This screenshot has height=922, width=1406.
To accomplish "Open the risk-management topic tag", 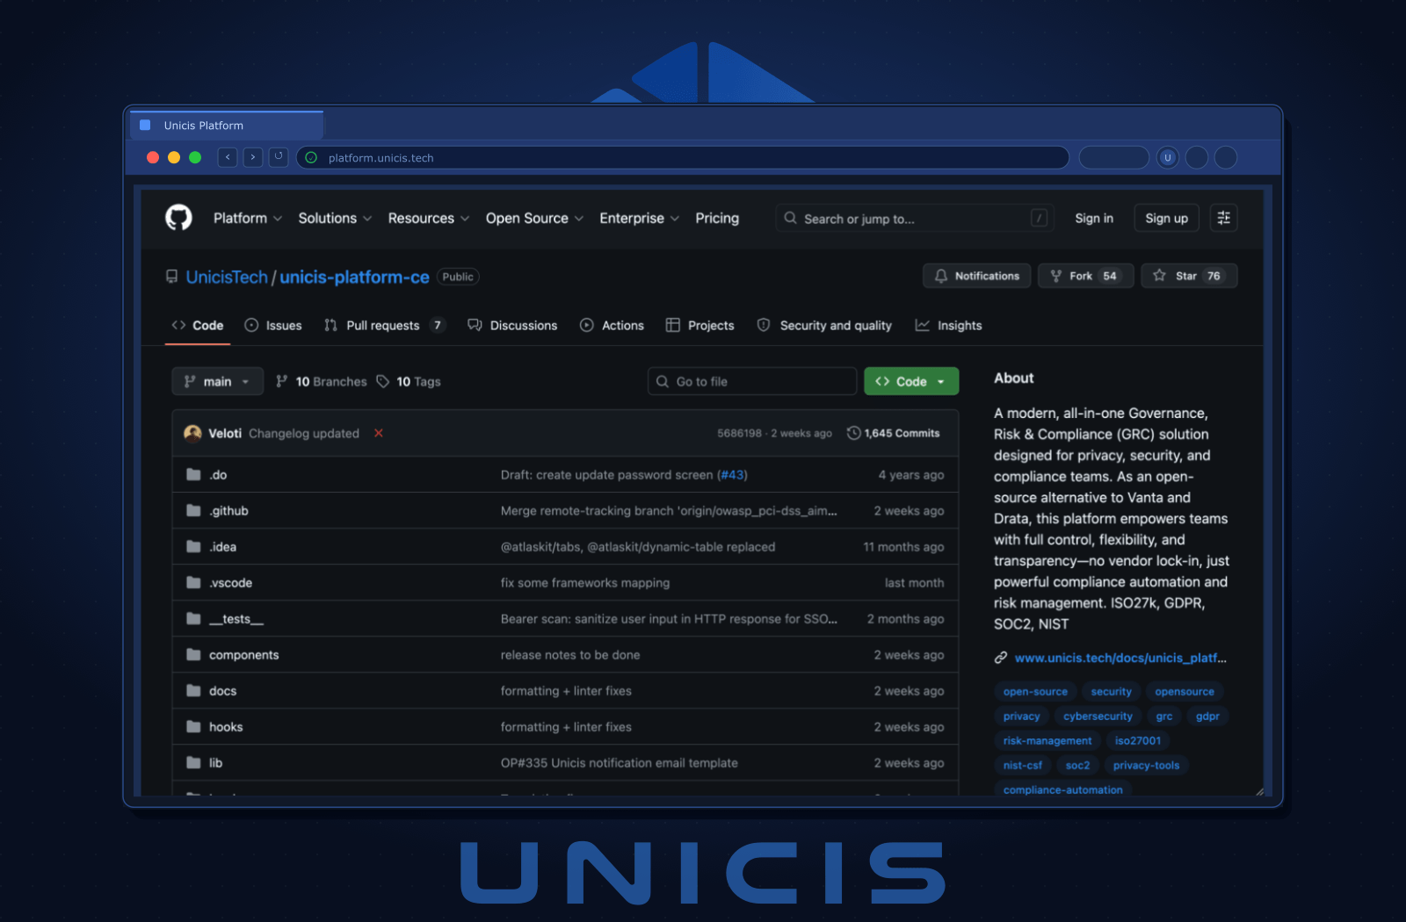I will pyautogui.click(x=1047, y=741).
